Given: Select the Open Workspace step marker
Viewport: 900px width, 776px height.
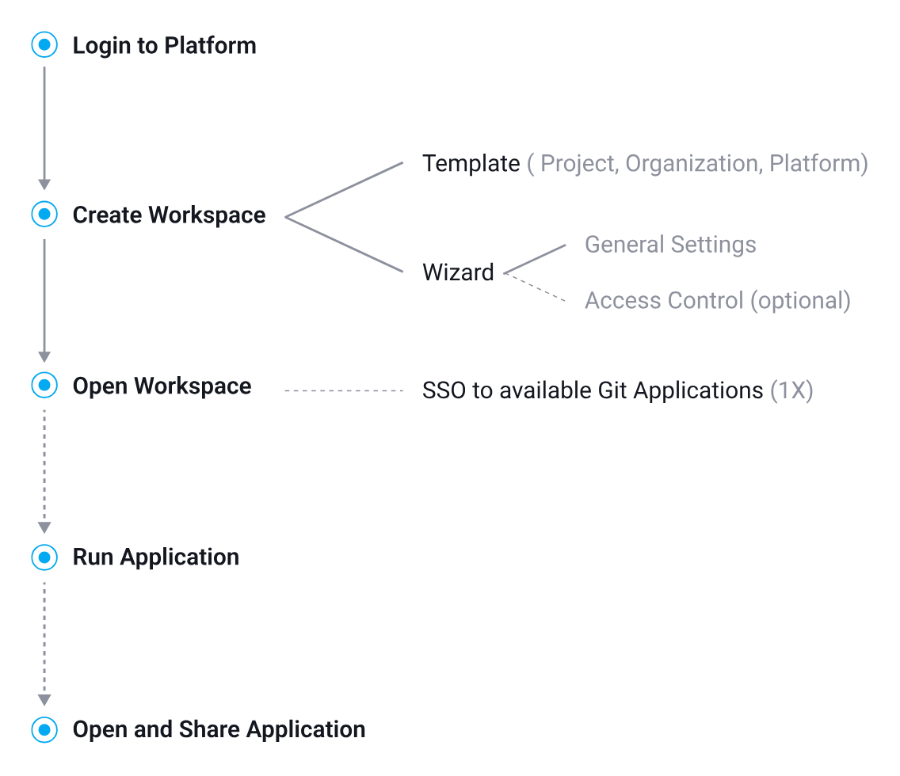Looking at the screenshot, I should point(44,386).
